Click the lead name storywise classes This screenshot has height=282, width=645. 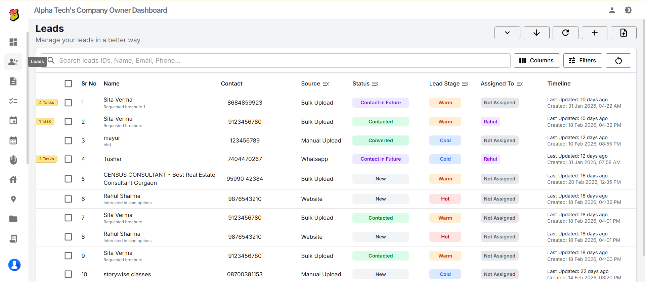point(127,274)
